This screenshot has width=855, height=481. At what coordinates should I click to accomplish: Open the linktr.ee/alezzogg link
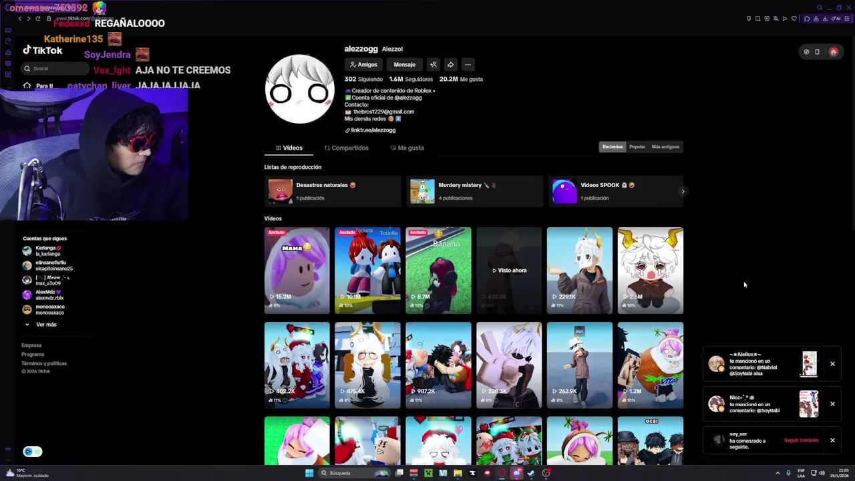(x=370, y=130)
